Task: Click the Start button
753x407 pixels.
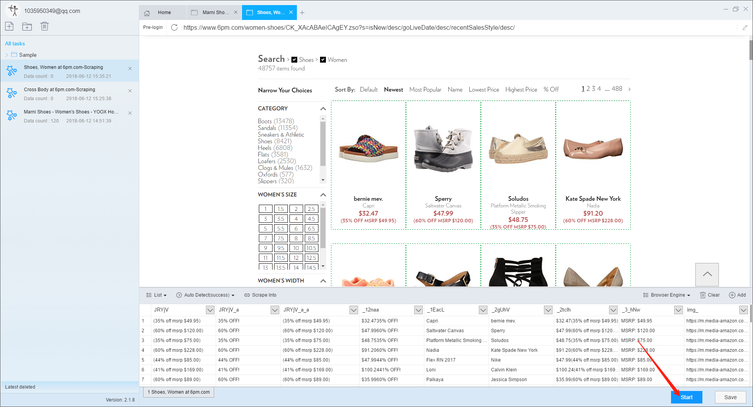Action: (x=686, y=397)
